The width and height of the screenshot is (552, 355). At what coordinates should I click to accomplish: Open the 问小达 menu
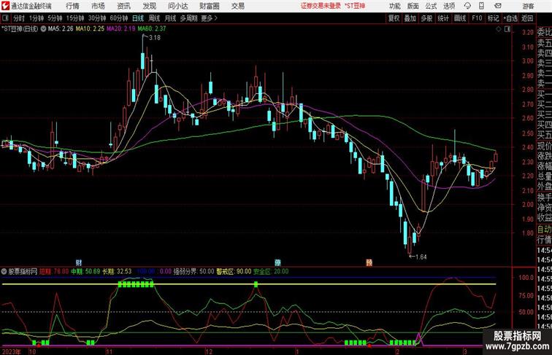coord(177,6)
